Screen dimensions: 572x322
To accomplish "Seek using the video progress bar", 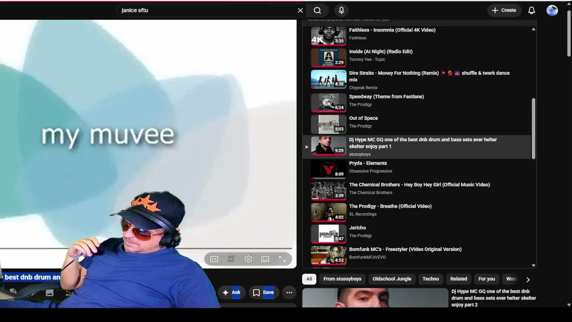I will coord(146,248).
